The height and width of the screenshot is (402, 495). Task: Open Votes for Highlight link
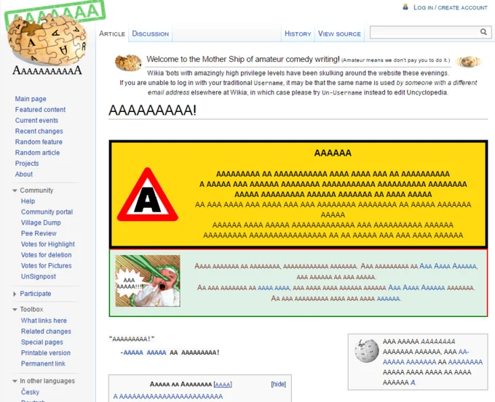click(47, 244)
